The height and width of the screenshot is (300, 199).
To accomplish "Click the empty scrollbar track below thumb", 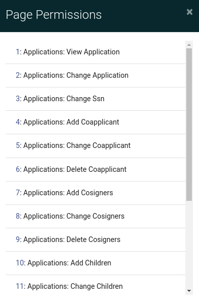I will point(189,244).
